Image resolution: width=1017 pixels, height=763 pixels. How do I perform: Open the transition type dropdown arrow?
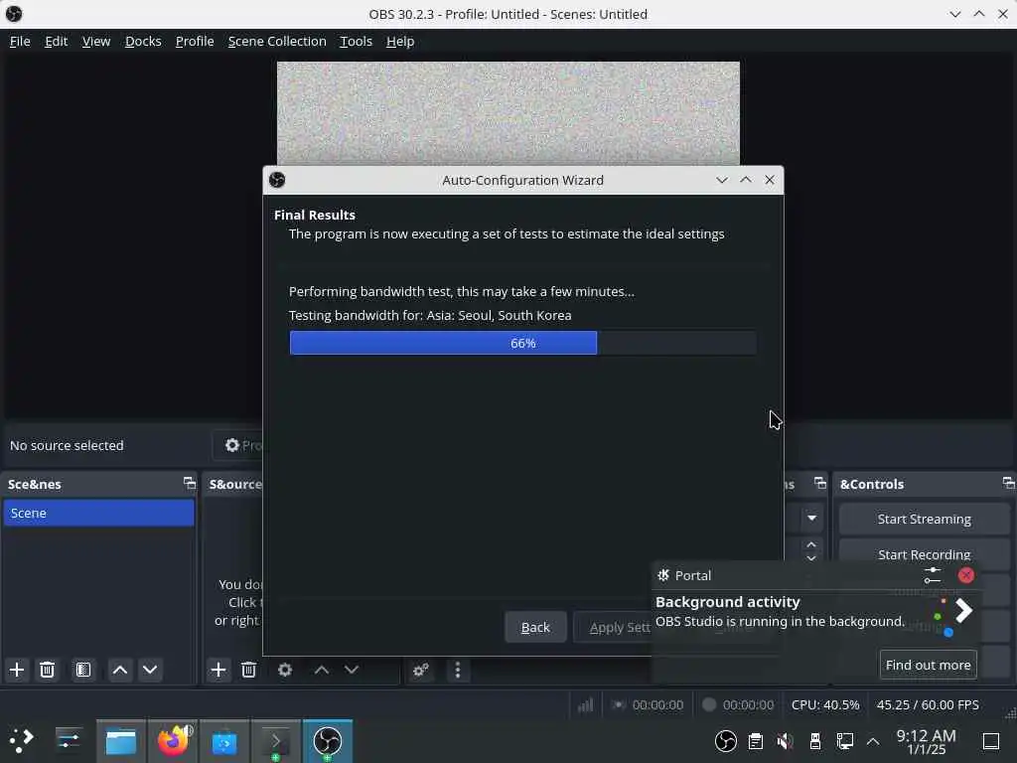tap(811, 518)
